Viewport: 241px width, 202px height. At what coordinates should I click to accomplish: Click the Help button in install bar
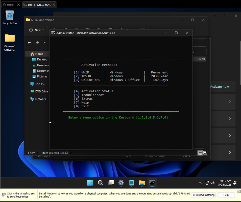(x=226, y=195)
